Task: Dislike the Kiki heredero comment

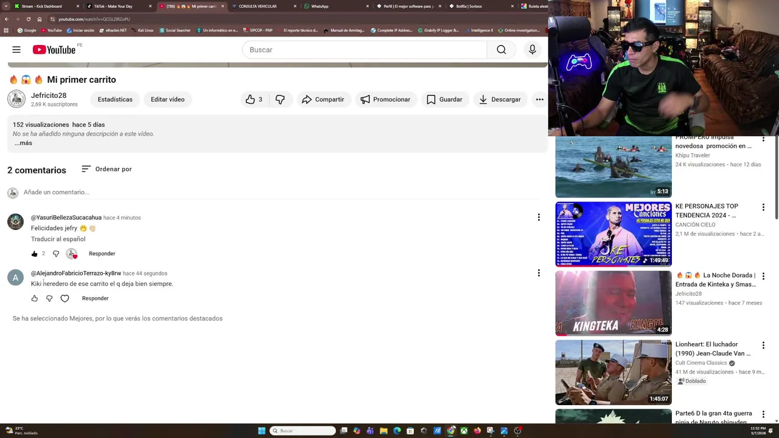Action: [49, 299]
